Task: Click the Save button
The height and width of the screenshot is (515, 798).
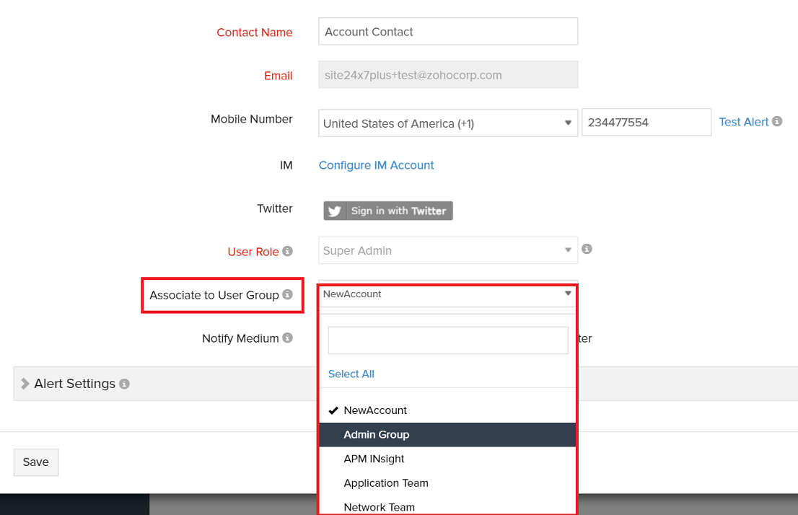Action: pyautogui.click(x=35, y=462)
